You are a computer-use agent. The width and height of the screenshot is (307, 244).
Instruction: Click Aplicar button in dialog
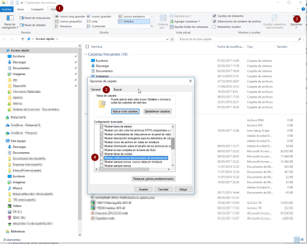(183, 189)
